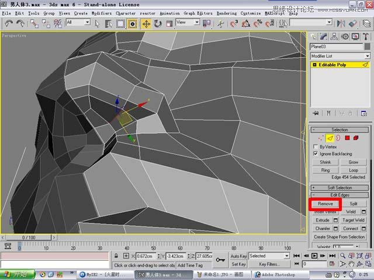Click the Mirror Selected Objects icon
The width and height of the screenshot is (374, 280).
pyautogui.click(x=341, y=23)
